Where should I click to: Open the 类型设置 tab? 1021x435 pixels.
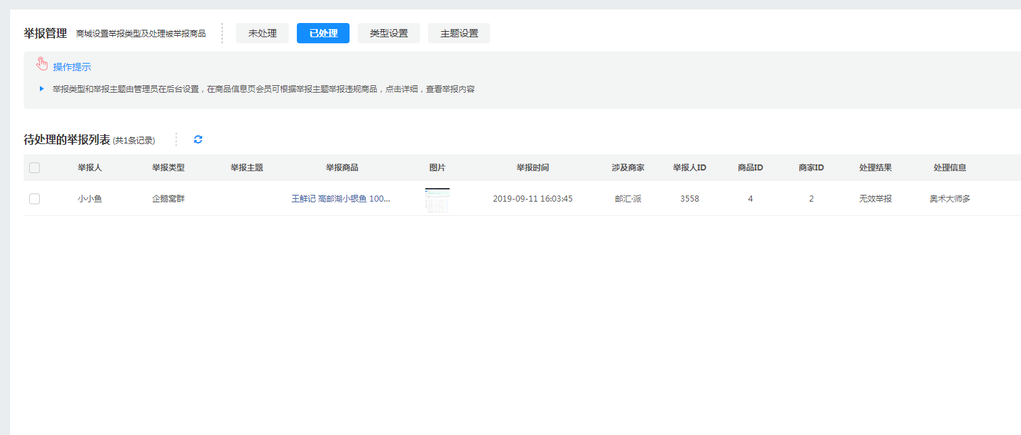click(389, 33)
